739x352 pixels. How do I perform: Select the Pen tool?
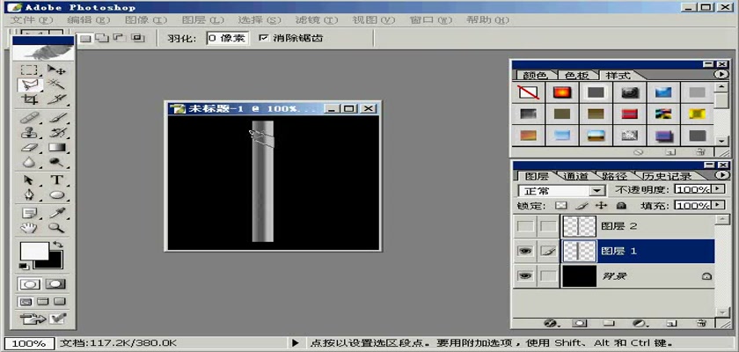[x=29, y=195]
